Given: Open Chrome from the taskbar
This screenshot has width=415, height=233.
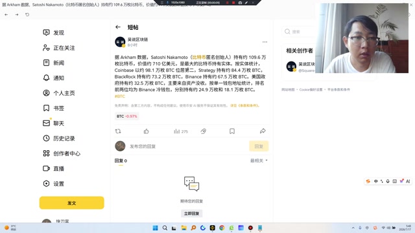Looking at the screenshot, I should (222, 228).
